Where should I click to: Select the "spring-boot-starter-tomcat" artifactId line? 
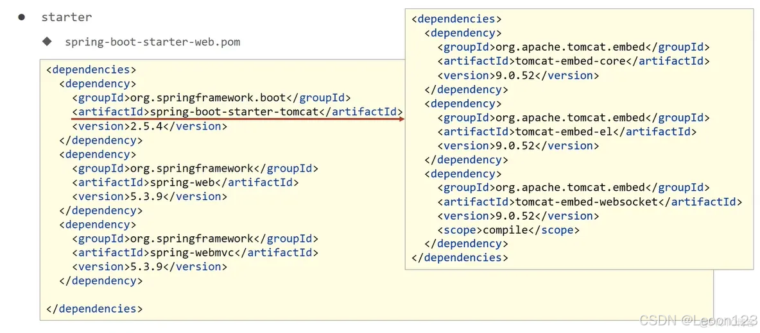237,112
